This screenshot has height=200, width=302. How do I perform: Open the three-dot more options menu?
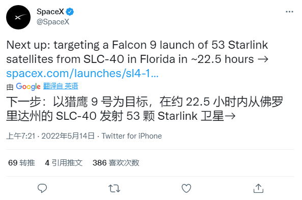click(x=289, y=12)
